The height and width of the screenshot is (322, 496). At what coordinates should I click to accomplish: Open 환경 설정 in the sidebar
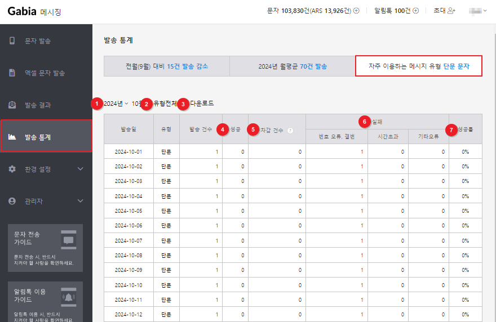click(x=46, y=169)
